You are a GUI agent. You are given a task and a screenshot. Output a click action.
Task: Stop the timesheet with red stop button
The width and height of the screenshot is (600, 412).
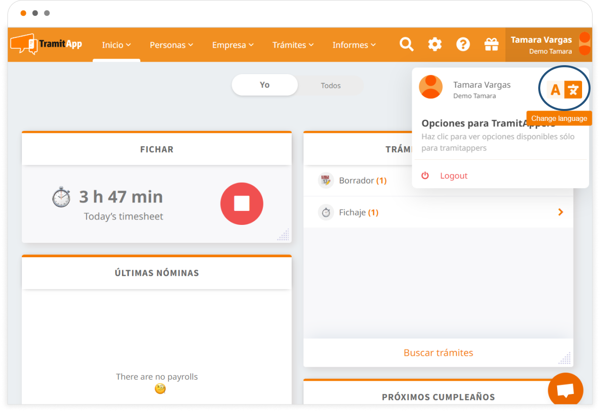coord(241,204)
